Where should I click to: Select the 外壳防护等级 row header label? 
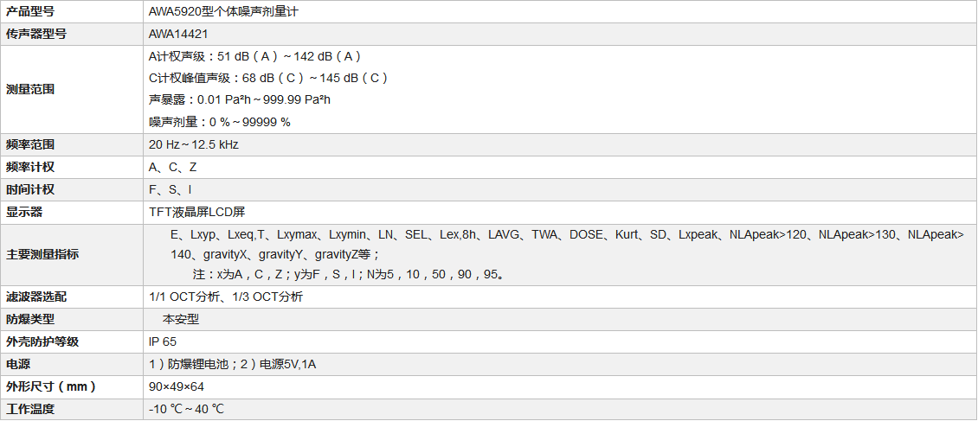42,341
